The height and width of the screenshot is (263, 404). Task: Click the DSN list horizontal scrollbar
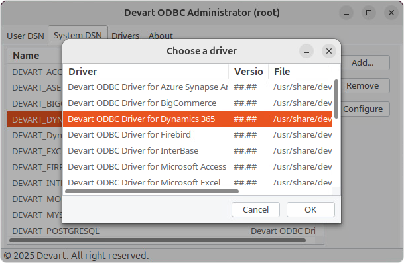point(157,240)
